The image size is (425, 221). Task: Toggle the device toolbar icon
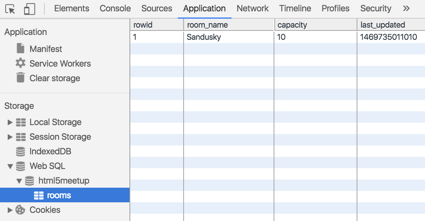(x=30, y=9)
